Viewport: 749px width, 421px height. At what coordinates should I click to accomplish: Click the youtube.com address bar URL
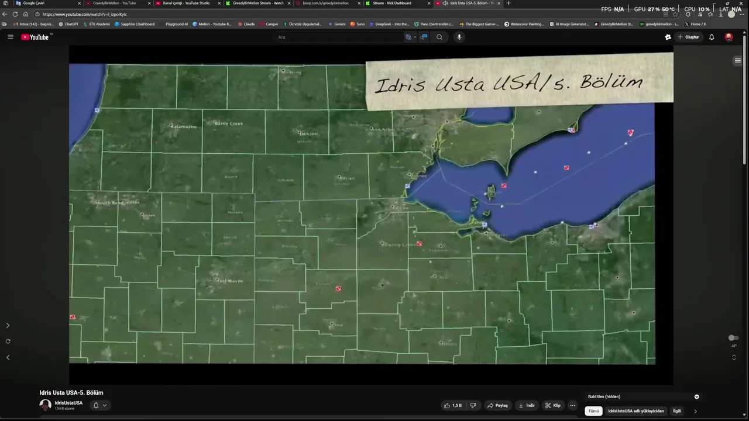click(x=84, y=14)
